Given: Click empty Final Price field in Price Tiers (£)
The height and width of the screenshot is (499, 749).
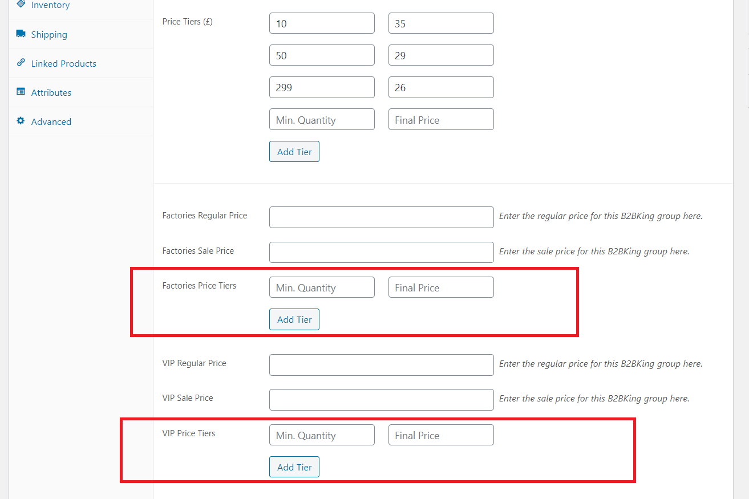Looking at the screenshot, I should 441,120.
